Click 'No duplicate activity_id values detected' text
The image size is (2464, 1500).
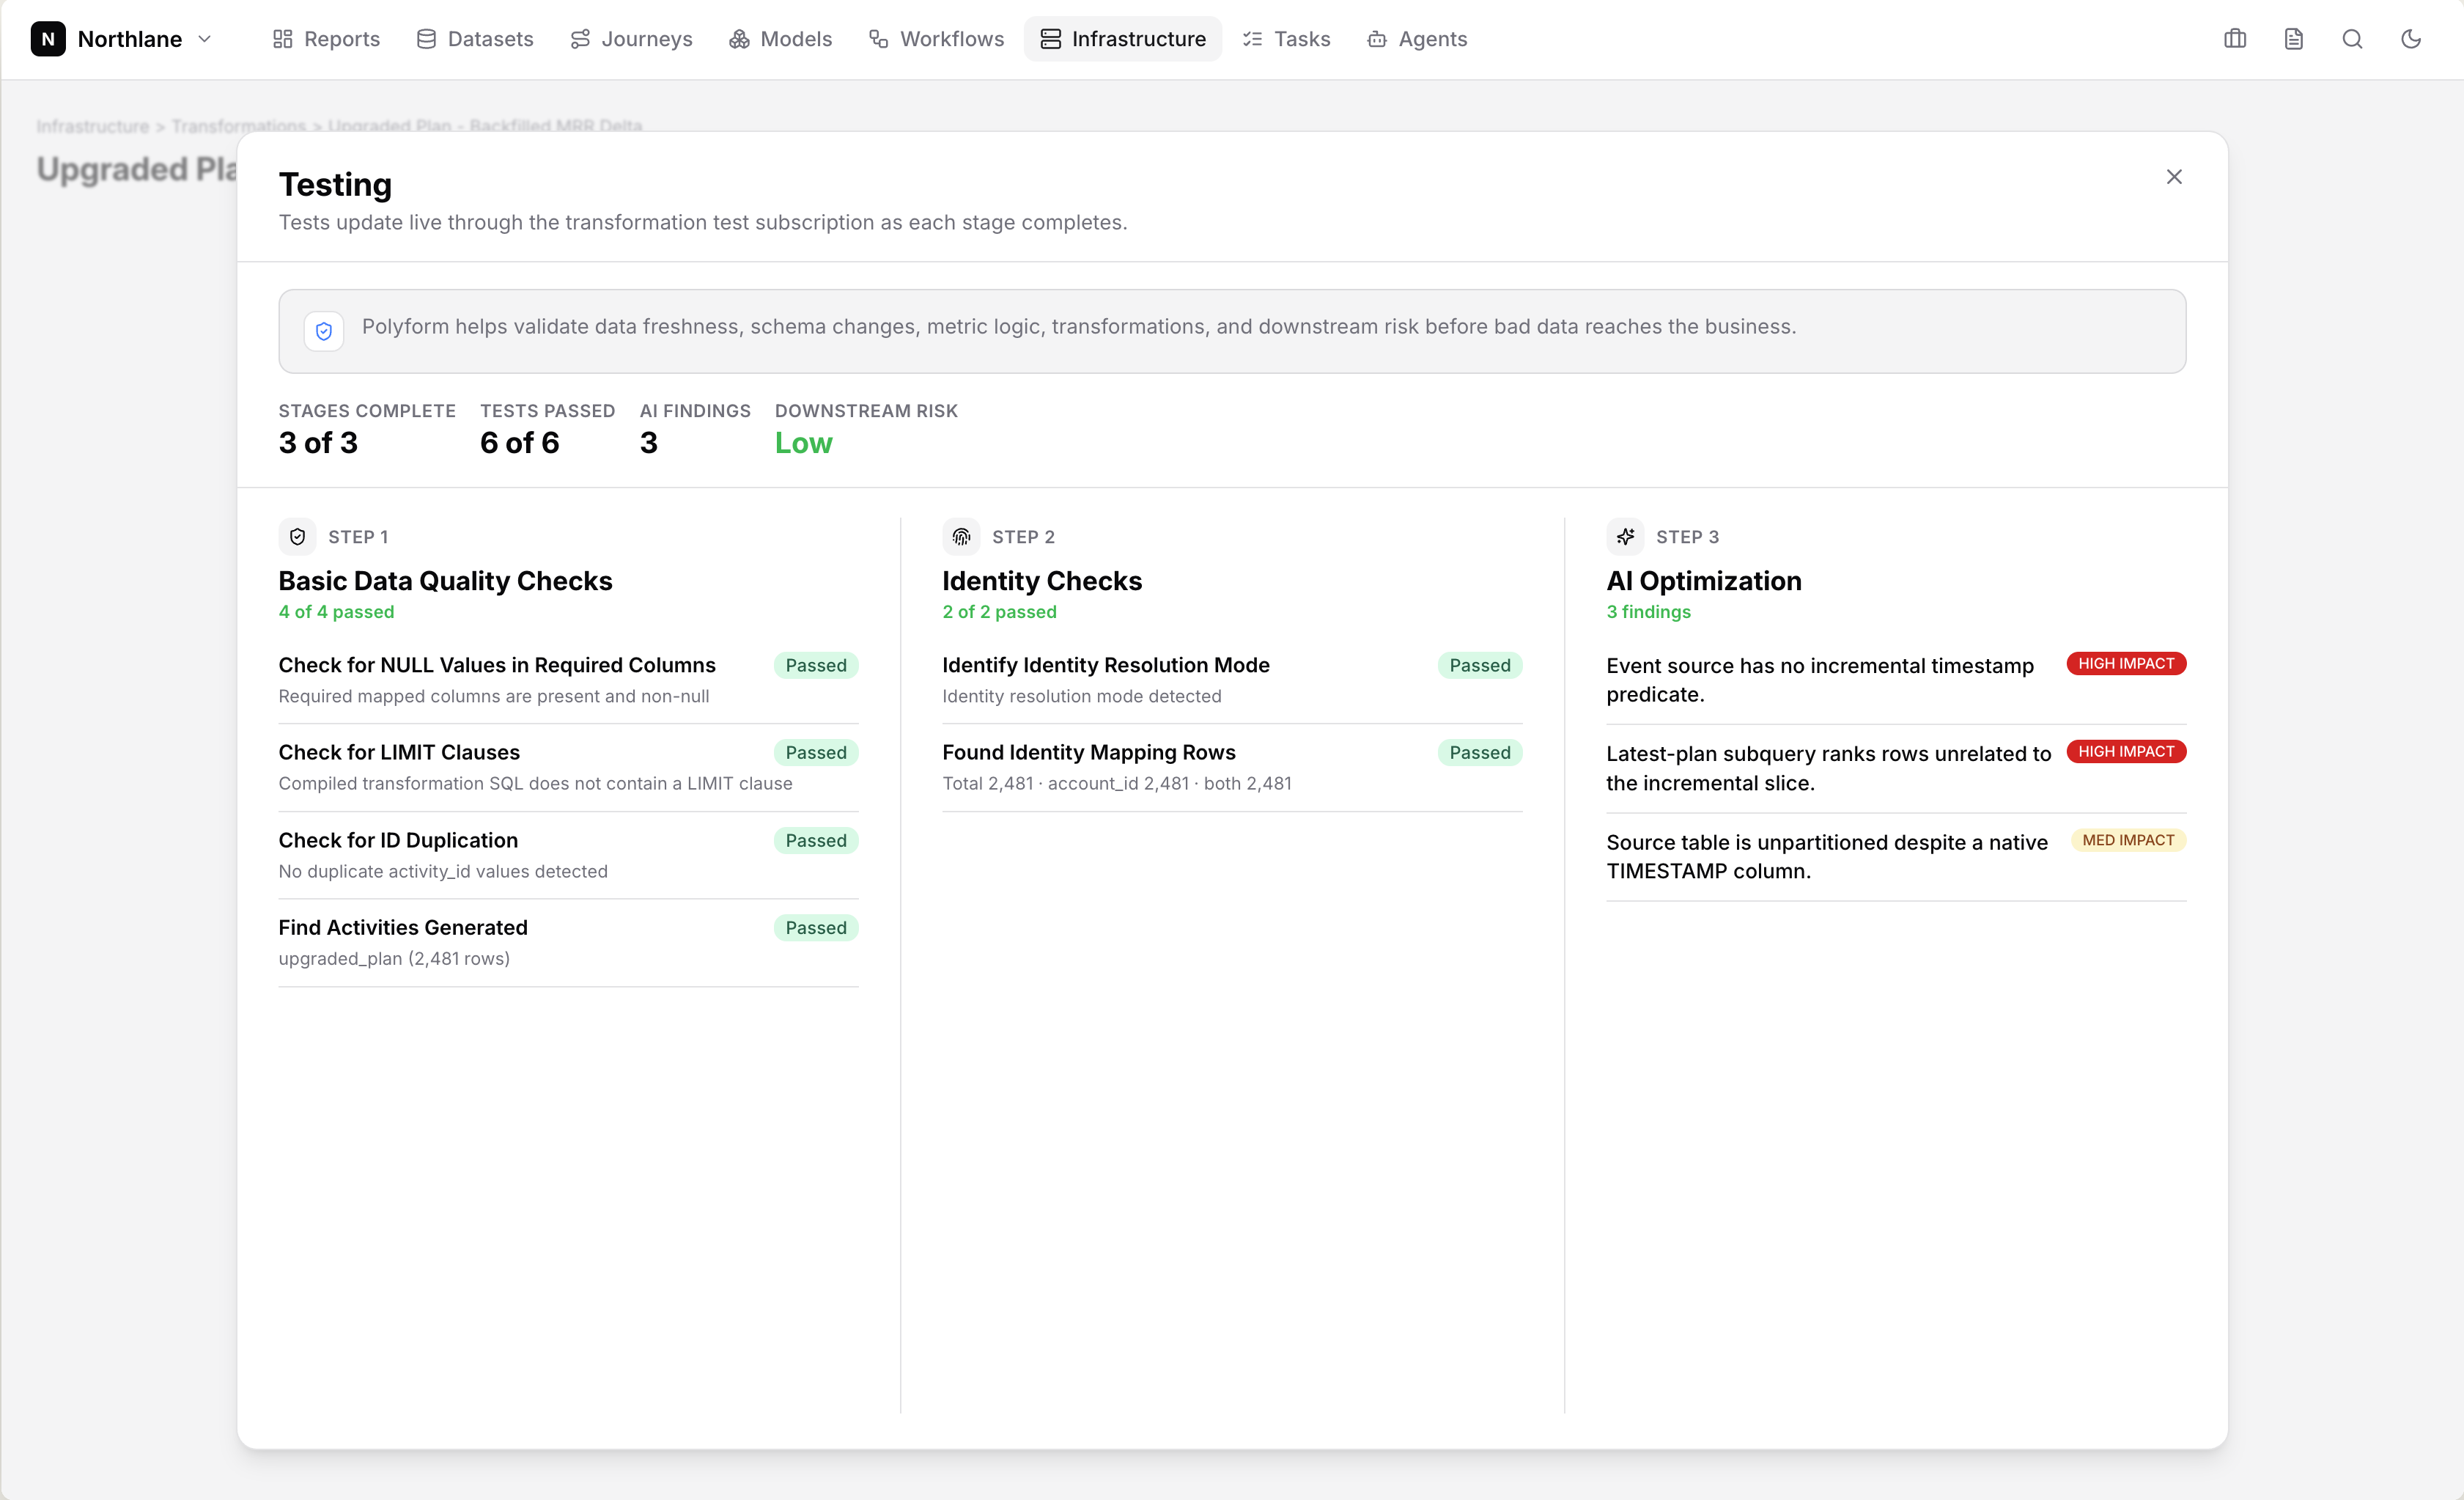443,872
